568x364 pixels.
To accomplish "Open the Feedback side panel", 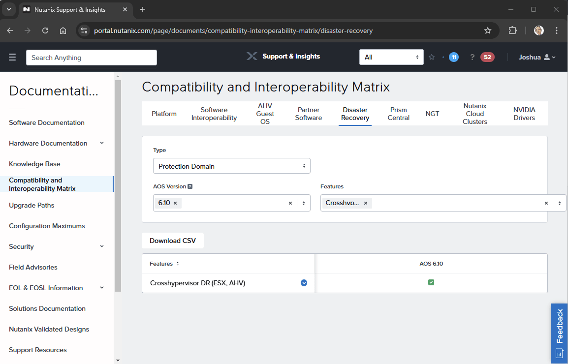I will pyautogui.click(x=559, y=333).
